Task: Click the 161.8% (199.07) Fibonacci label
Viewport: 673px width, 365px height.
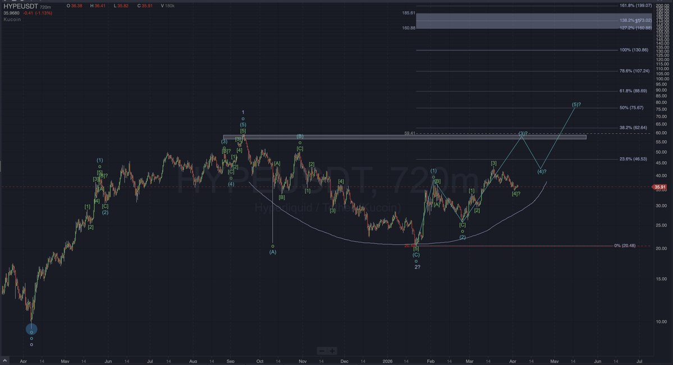Action: [x=635, y=6]
